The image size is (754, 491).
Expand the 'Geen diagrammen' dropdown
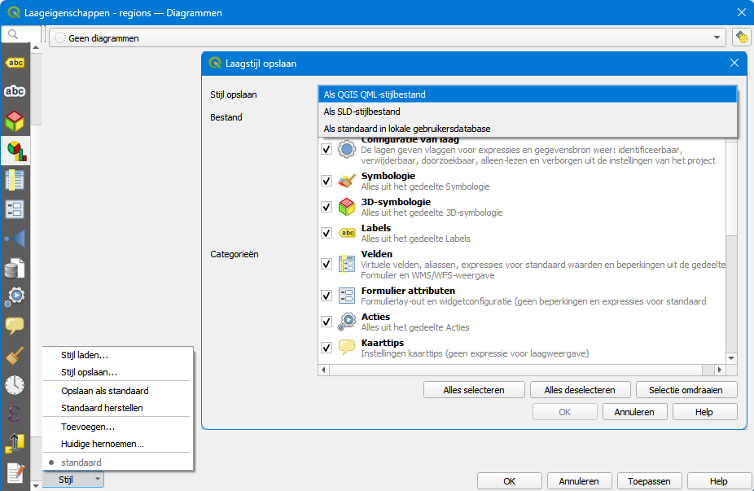coord(717,37)
